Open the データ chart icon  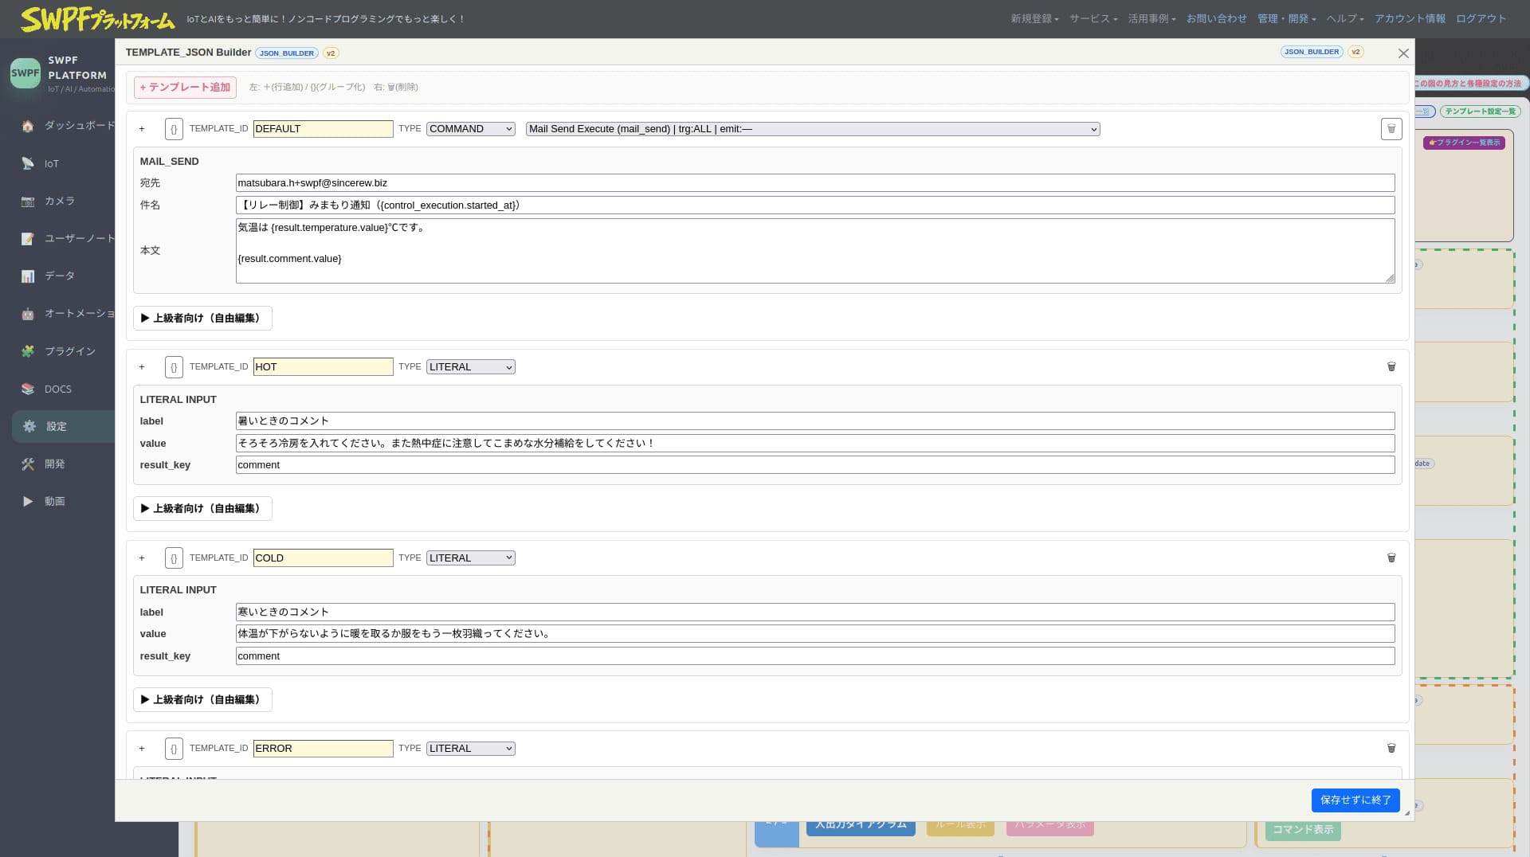click(28, 276)
